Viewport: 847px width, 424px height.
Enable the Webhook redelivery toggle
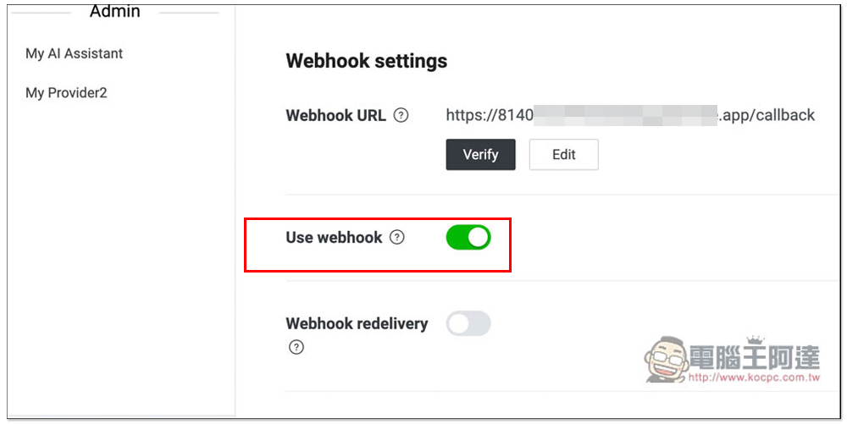468,323
